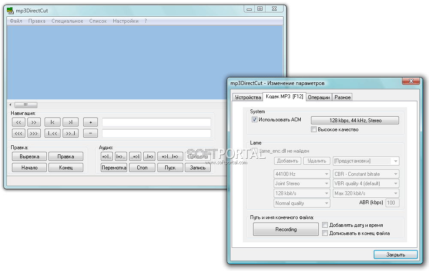The height and width of the screenshot is (271, 429).
Task: Switch to the Разное tab
Action: (x=342, y=97)
